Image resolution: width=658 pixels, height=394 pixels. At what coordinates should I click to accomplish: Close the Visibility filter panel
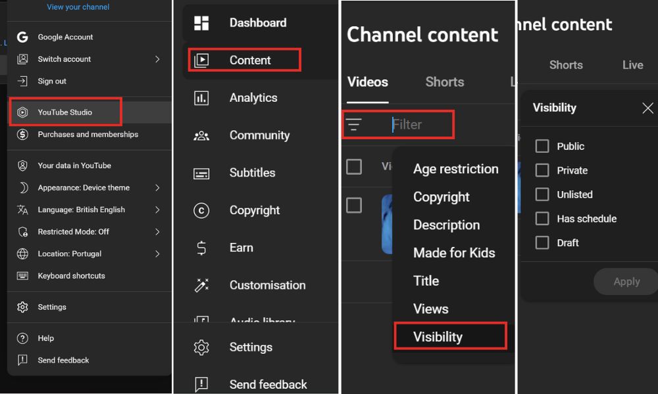[647, 108]
